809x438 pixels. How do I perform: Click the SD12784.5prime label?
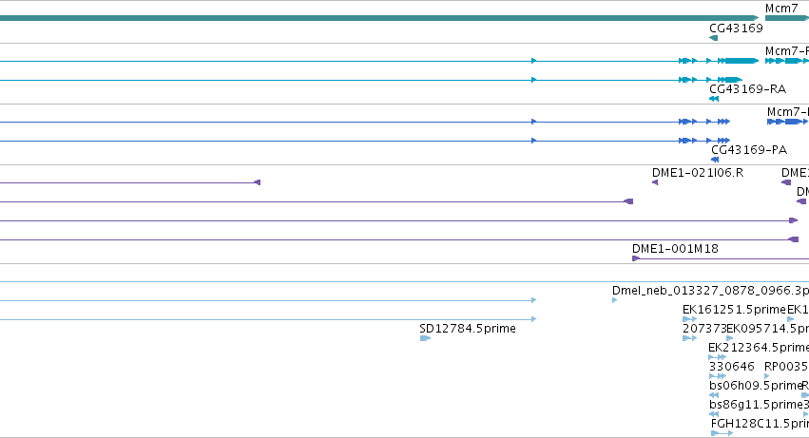[x=468, y=329]
